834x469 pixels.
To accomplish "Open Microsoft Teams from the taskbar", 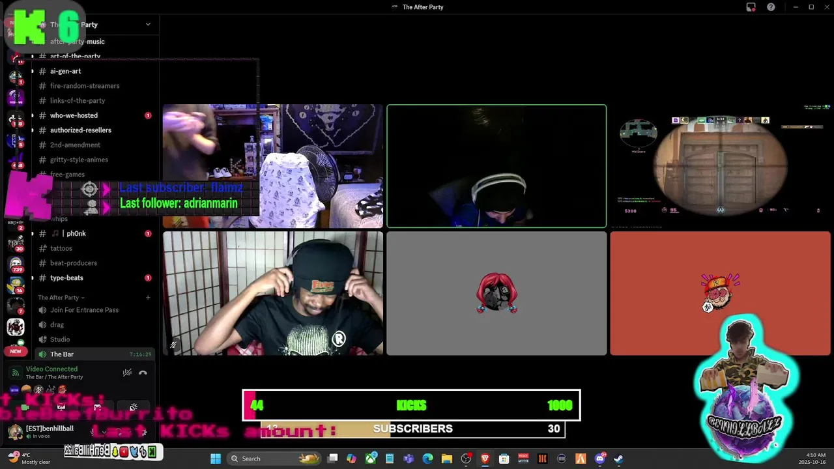I will coord(409,459).
